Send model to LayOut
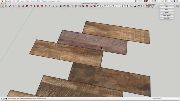180x101 pixels. click(91, 6)
